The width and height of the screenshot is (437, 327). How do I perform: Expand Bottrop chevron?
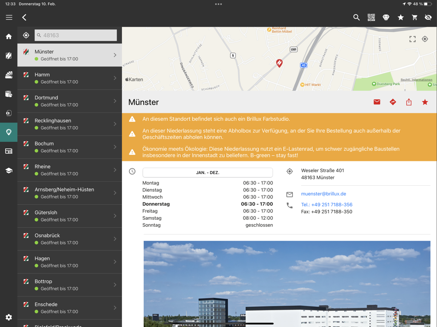(x=115, y=285)
